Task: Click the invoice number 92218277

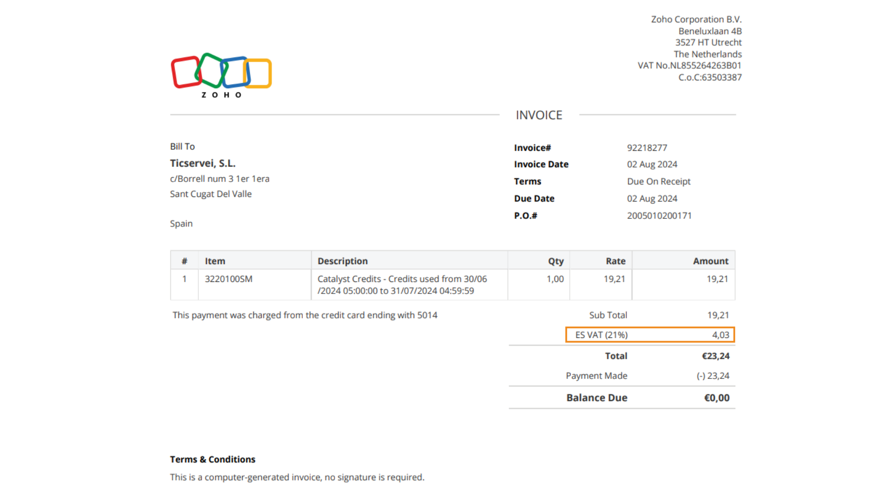Action: click(647, 148)
